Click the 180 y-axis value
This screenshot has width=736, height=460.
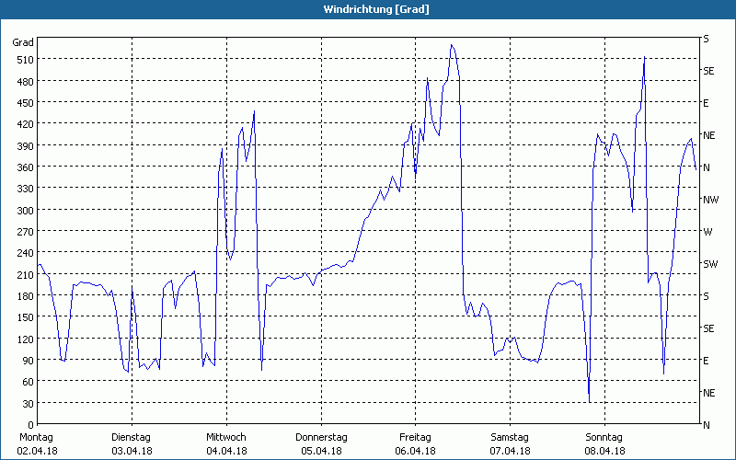tap(26, 296)
